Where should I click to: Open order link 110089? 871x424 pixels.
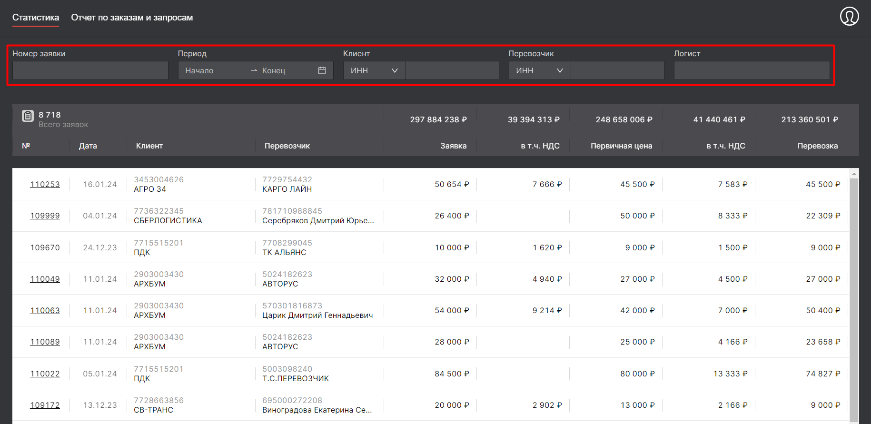[x=45, y=342]
